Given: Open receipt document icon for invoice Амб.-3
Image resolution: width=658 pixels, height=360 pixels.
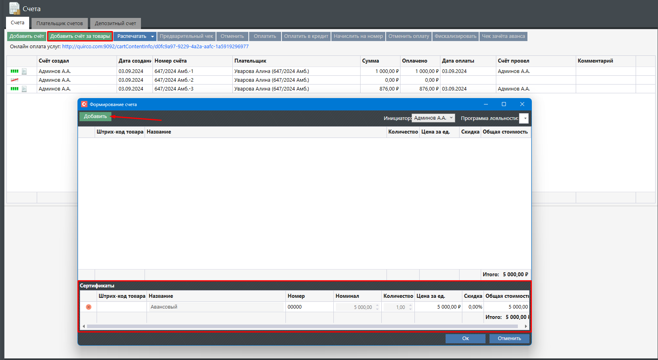Looking at the screenshot, I should [24, 89].
